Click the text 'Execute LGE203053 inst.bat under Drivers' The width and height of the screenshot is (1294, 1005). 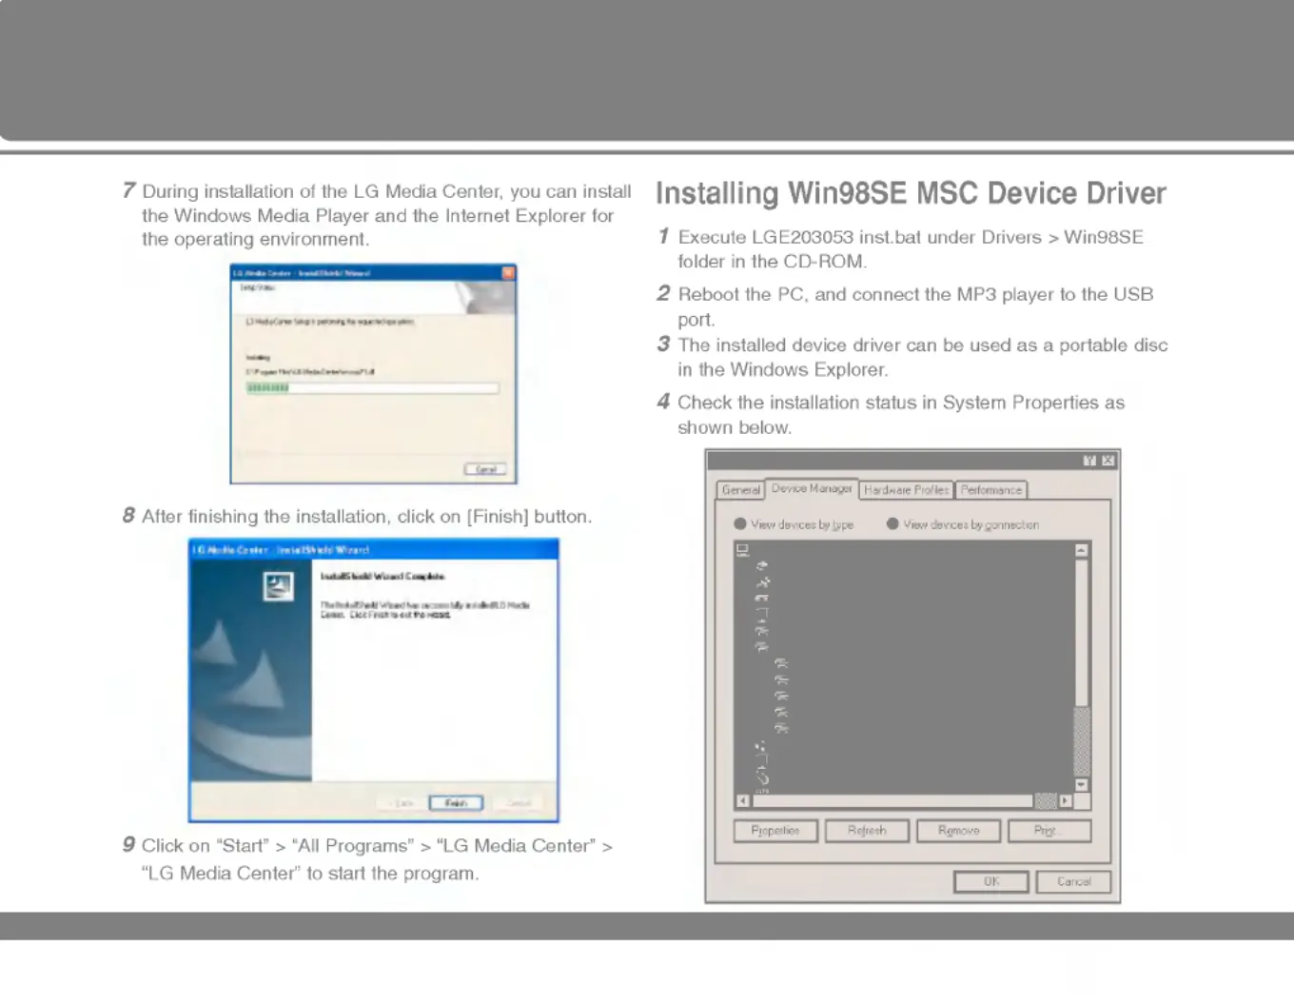860,237
